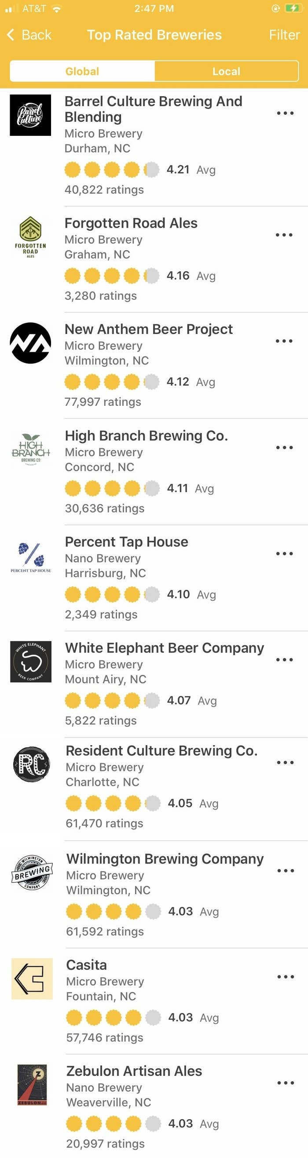
Task: Show more options for Wilmington Brewing Company
Action: [286, 870]
